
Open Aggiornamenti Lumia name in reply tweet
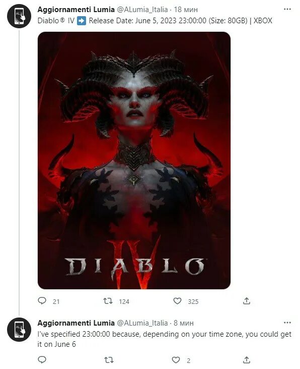(76, 323)
